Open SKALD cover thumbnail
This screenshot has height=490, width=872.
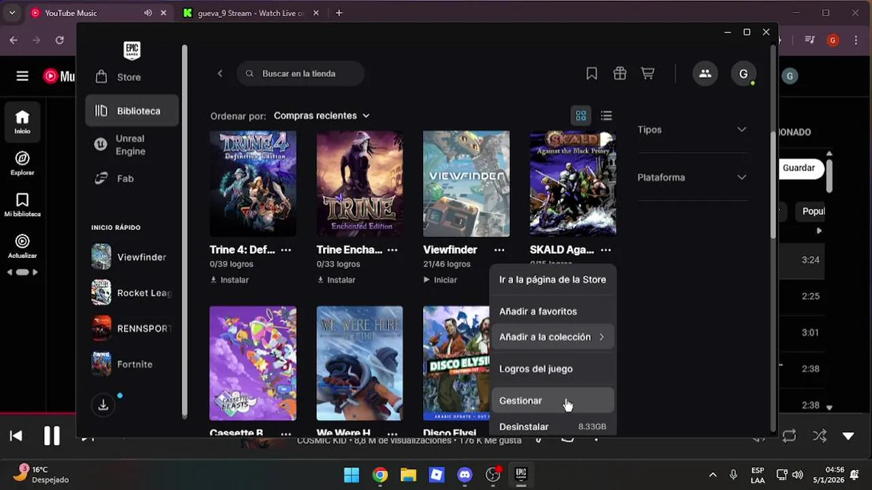pos(573,184)
